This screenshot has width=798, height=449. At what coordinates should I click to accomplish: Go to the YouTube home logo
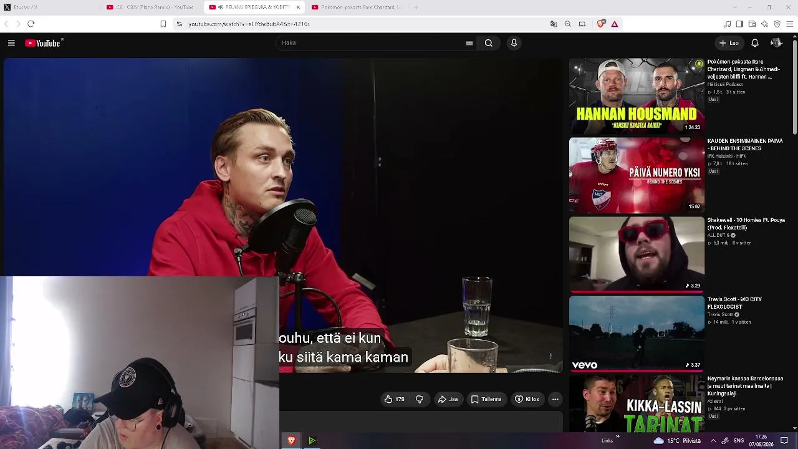click(x=44, y=43)
